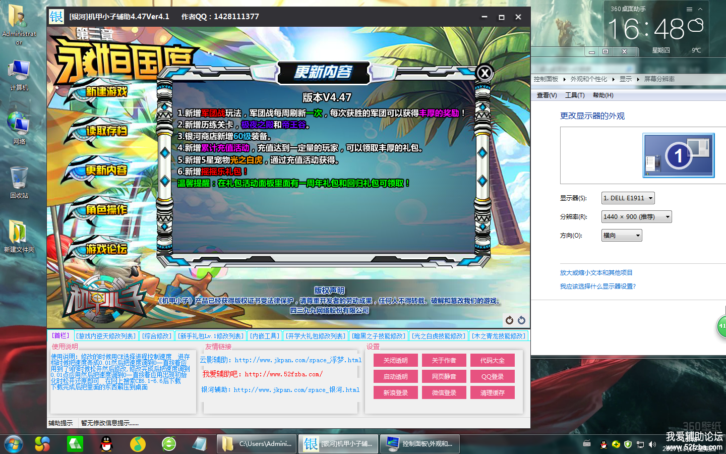
Task: Launch the green 360 browser icon in the taskbar
Action: coord(169,444)
